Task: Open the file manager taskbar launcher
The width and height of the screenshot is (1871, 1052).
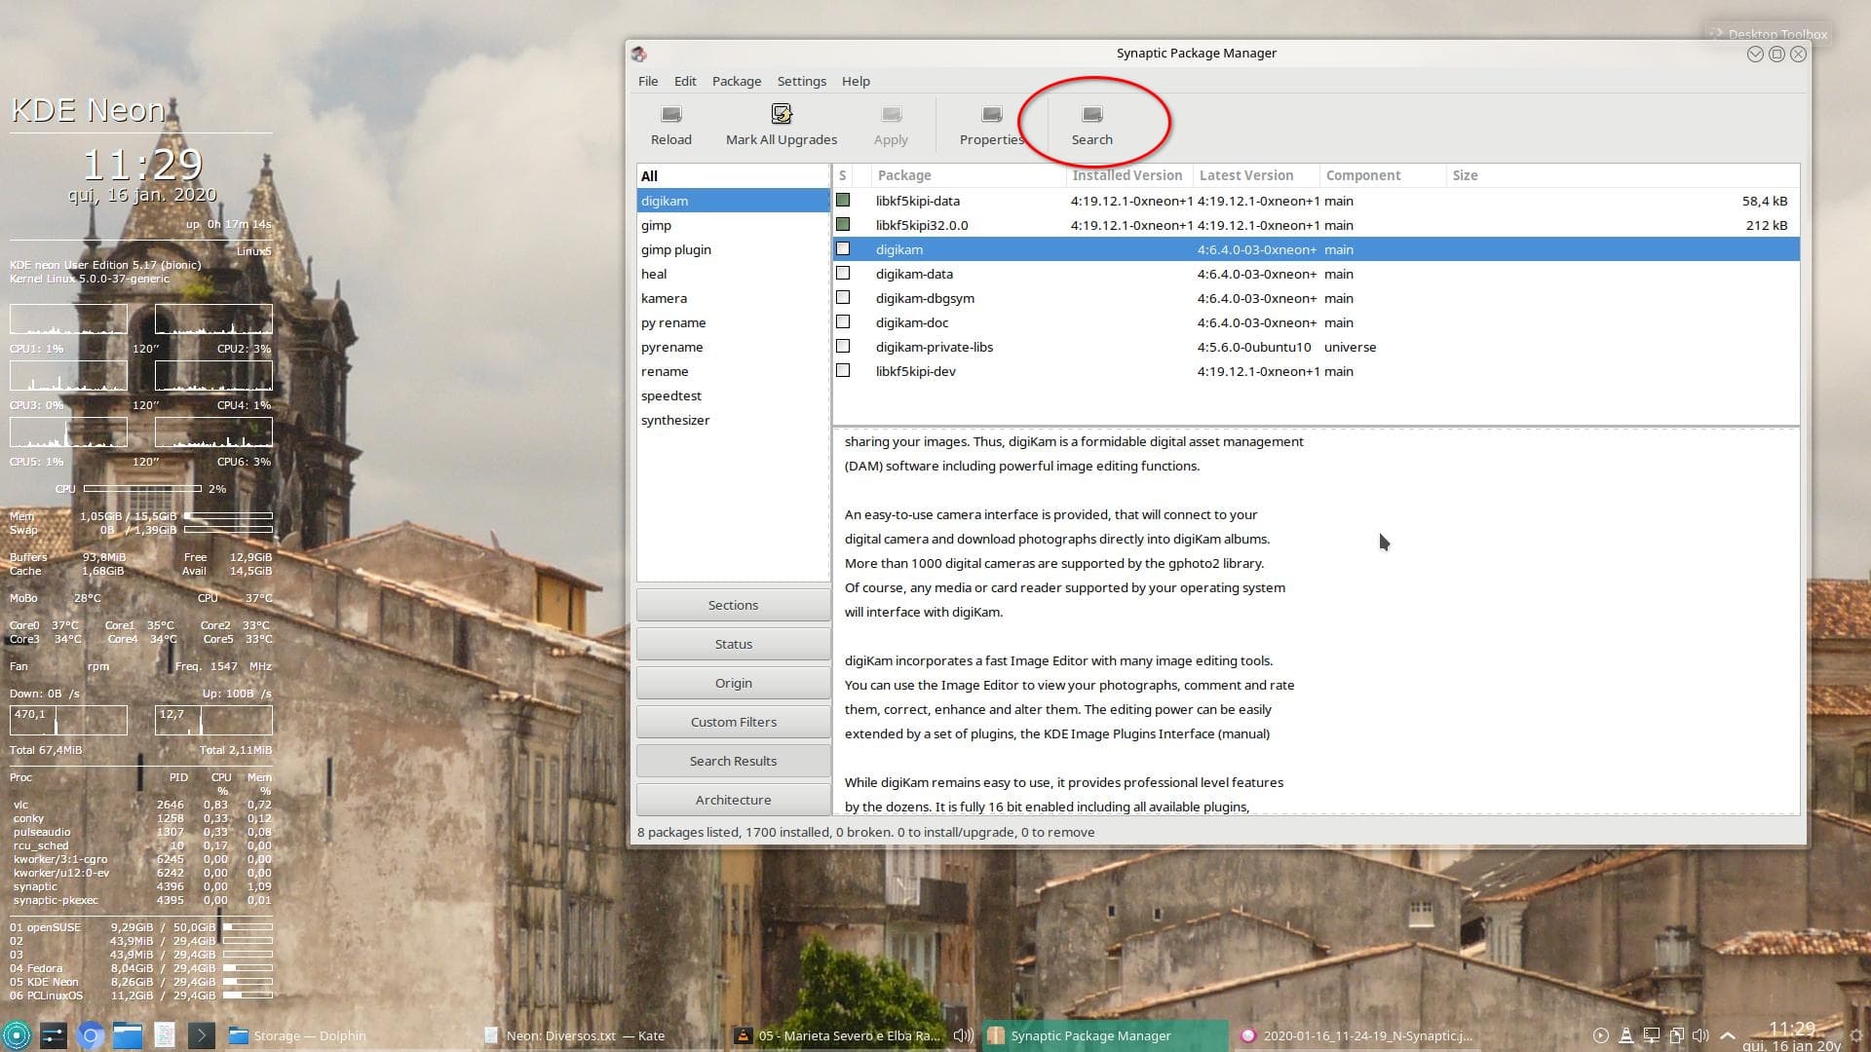Action: tap(127, 1035)
